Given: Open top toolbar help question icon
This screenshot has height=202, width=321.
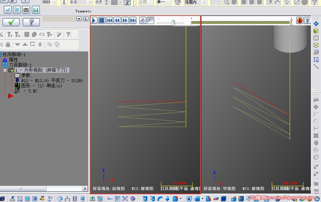Looking at the screenshot, I should [x=127, y=2].
